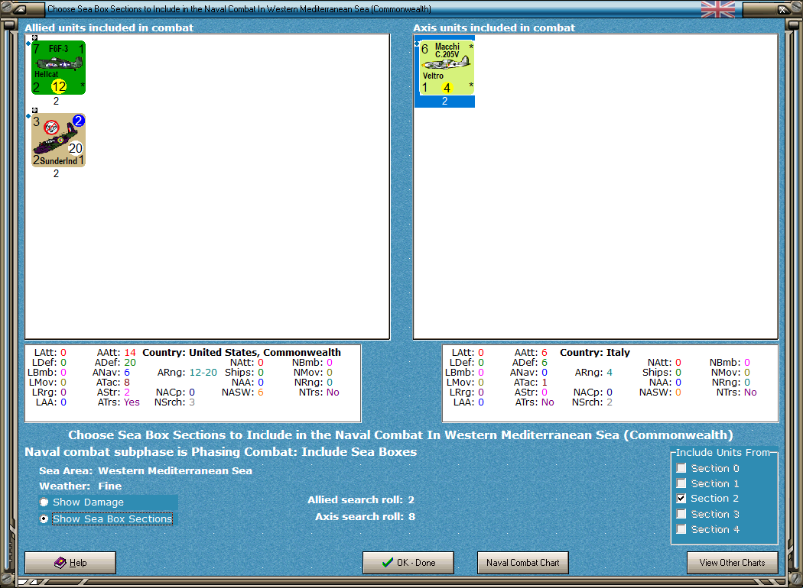Click the purple book Help icon
Screen dimensions: 803x588
coord(60,563)
